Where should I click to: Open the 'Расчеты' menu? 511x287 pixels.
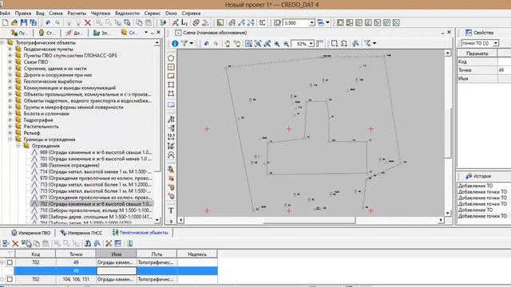[77, 14]
